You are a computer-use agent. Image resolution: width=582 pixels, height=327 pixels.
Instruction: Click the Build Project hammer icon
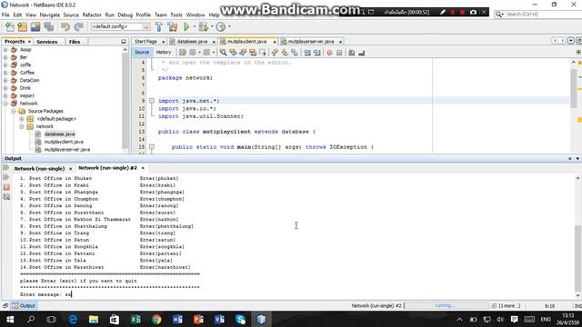coord(159,26)
